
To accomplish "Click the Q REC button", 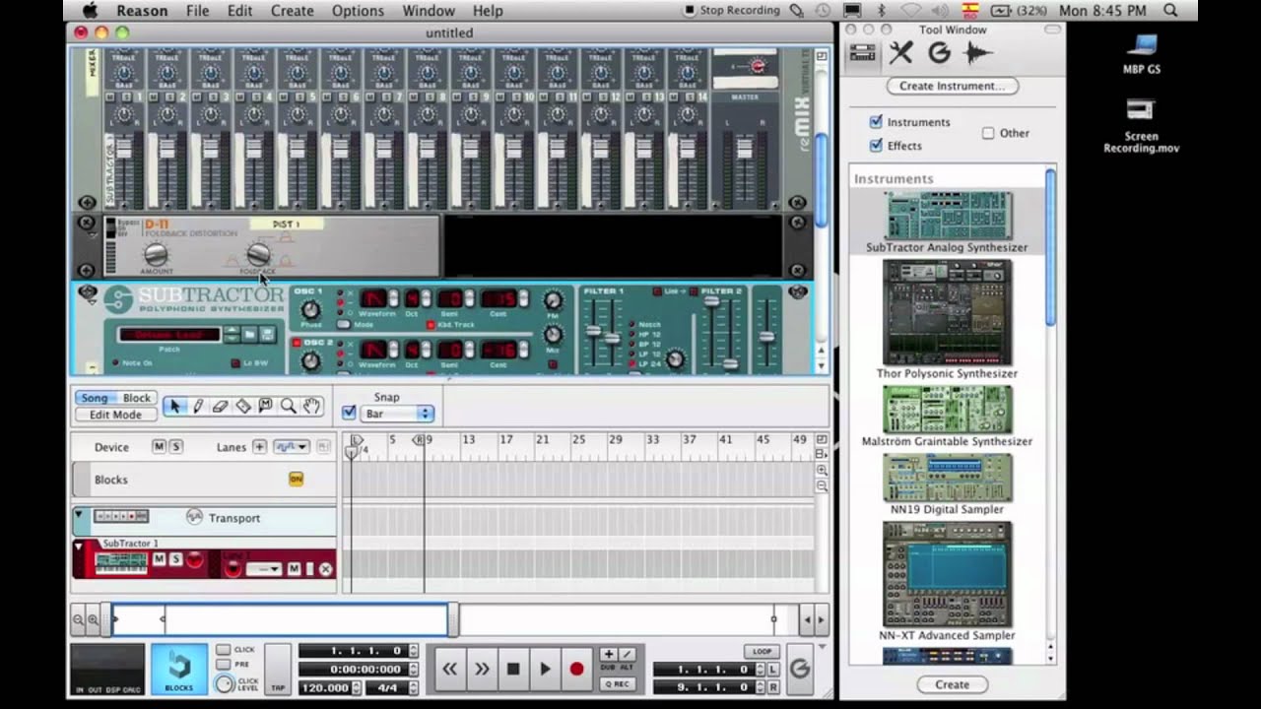I will point(617,684).
